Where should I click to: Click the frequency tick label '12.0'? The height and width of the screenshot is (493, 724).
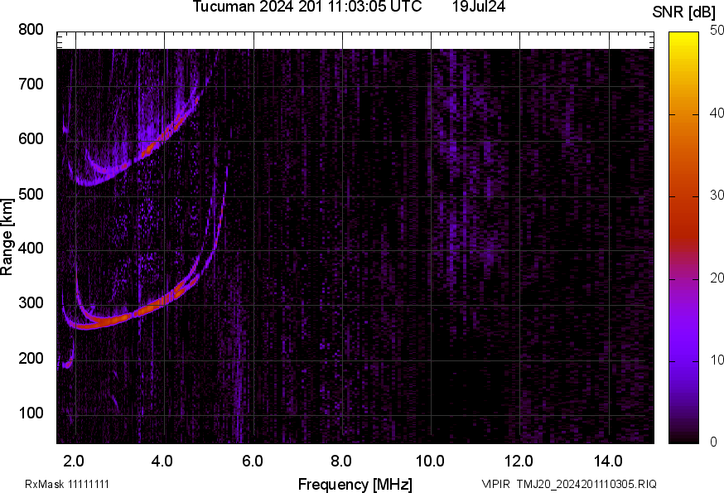[519, 462]
